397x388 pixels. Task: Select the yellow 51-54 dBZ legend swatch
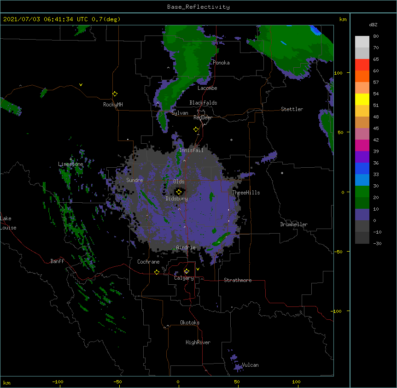362,99
